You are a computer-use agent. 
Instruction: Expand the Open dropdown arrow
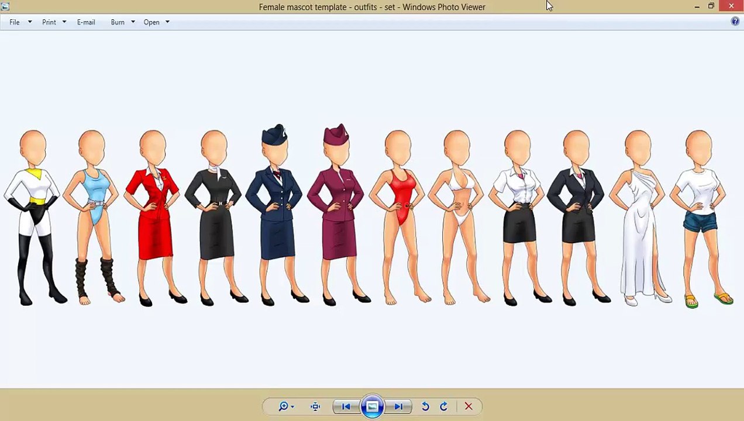167,22
